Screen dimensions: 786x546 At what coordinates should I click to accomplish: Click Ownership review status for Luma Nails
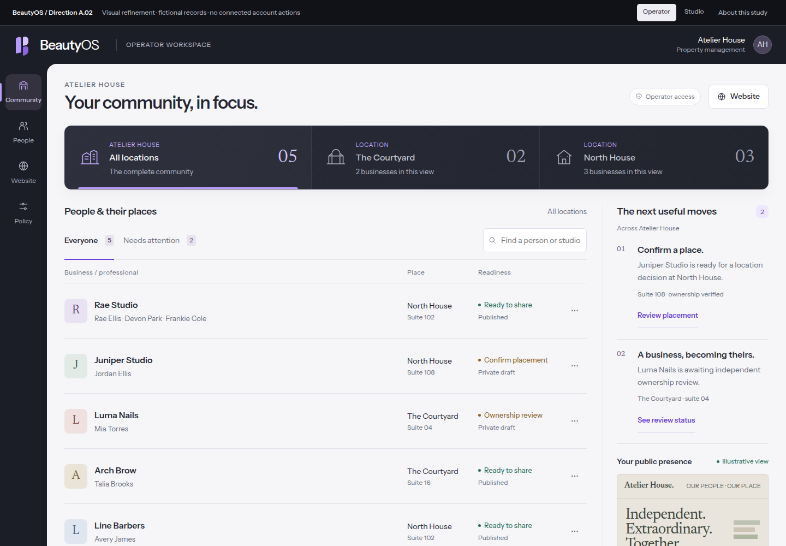[510, 416]
